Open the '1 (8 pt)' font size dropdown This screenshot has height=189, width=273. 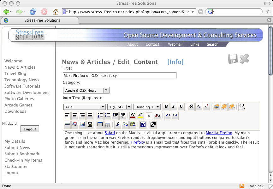120,107
